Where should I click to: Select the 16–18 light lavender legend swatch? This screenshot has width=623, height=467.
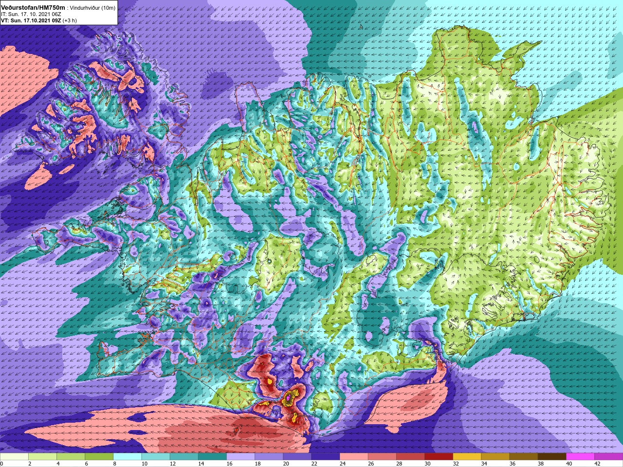point(240,457)
